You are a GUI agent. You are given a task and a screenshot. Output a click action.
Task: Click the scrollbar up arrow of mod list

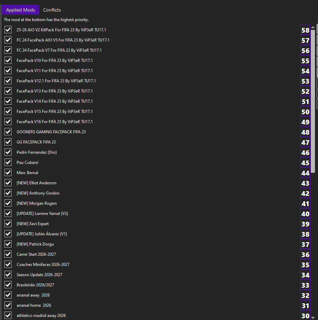tap(313, 27)
